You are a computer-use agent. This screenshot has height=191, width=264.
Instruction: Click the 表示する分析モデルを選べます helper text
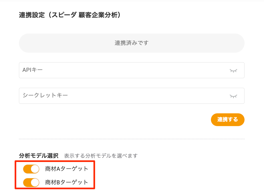point(101,156)
